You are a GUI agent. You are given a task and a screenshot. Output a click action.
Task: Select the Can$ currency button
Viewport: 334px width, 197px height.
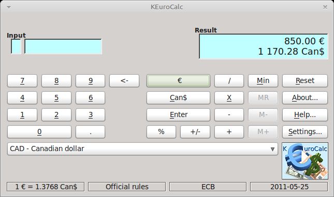(x=178, y=97)
